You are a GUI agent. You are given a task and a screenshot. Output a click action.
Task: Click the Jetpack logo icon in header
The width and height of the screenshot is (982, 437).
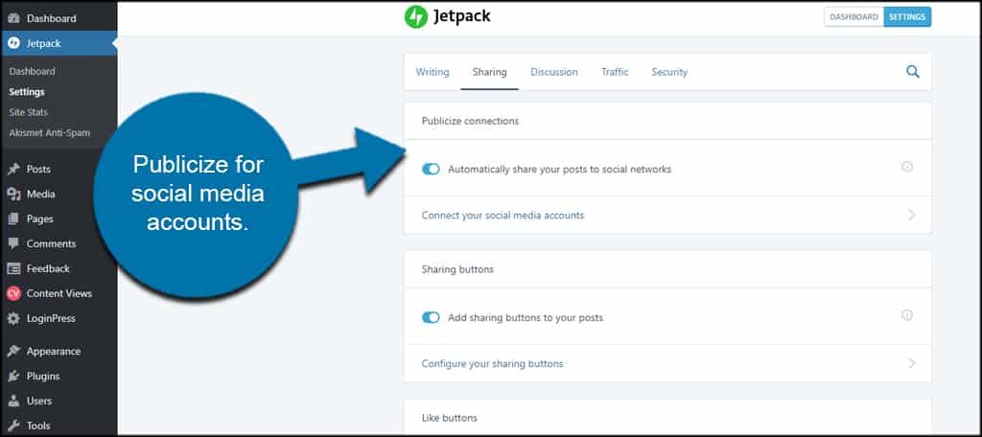click(416, 17)
